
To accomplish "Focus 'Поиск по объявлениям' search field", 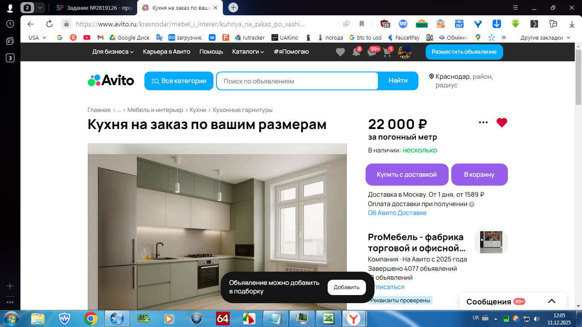I will (x=297, y=81).
